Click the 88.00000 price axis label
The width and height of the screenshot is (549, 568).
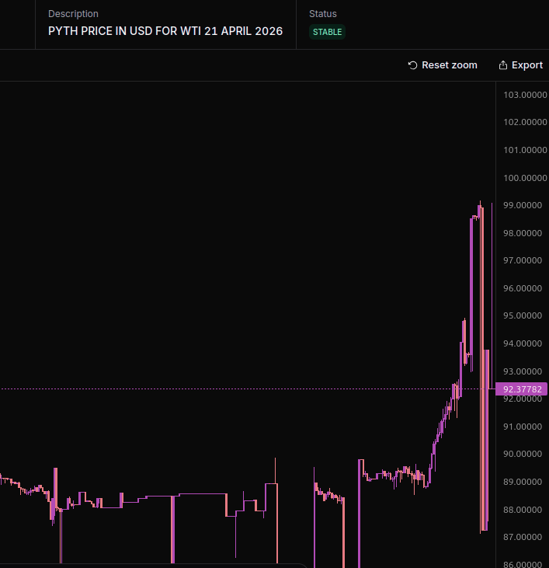coord(523,510)
